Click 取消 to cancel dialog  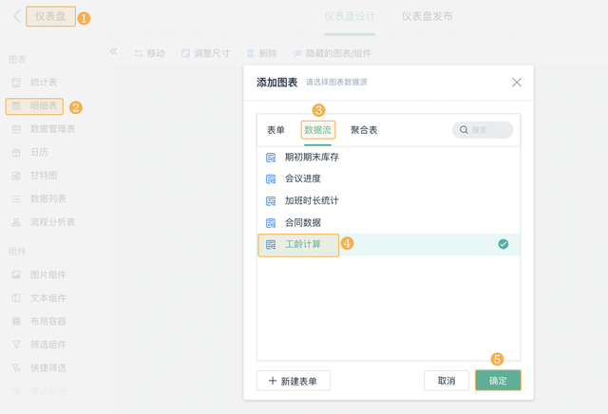coord(446,381)
